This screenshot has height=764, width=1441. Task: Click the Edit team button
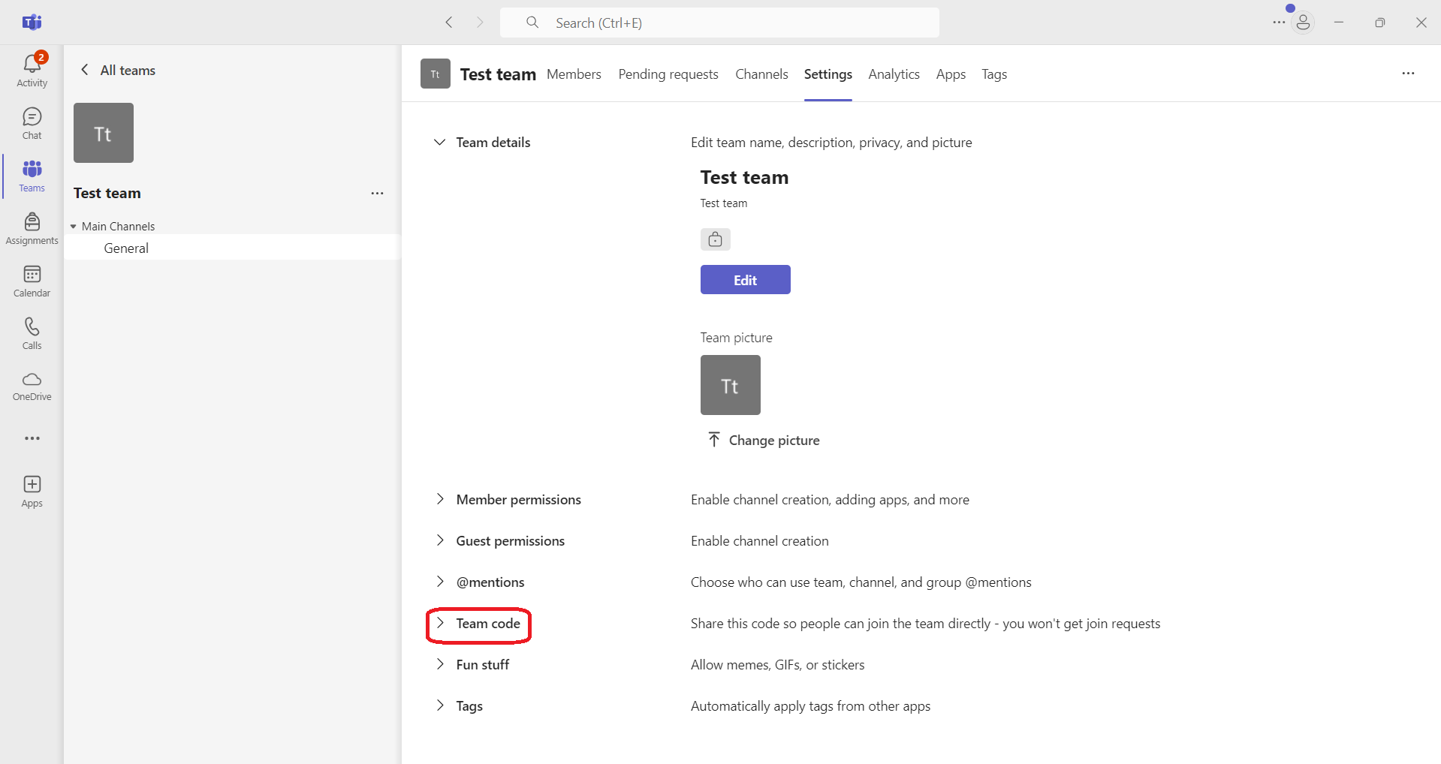coord(745,279)
